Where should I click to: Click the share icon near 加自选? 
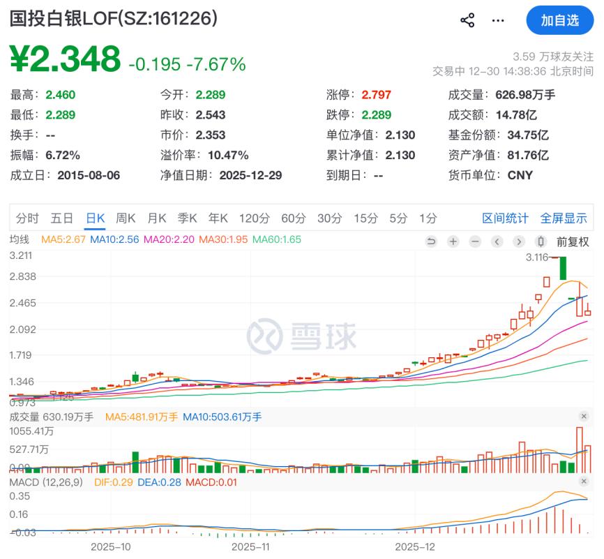tap(467, 20)
